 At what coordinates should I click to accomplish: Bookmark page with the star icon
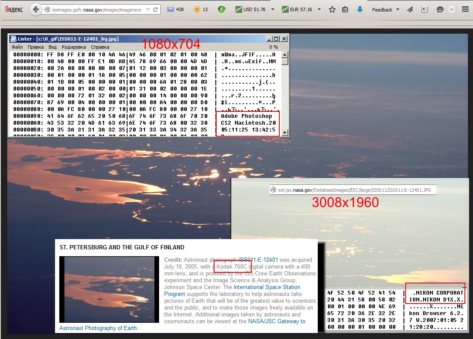(332, 10)
